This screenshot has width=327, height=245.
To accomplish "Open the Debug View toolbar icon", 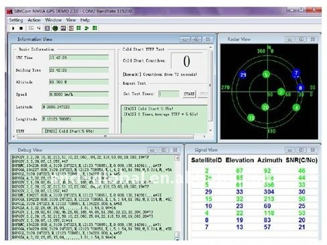I will point(71,28).
